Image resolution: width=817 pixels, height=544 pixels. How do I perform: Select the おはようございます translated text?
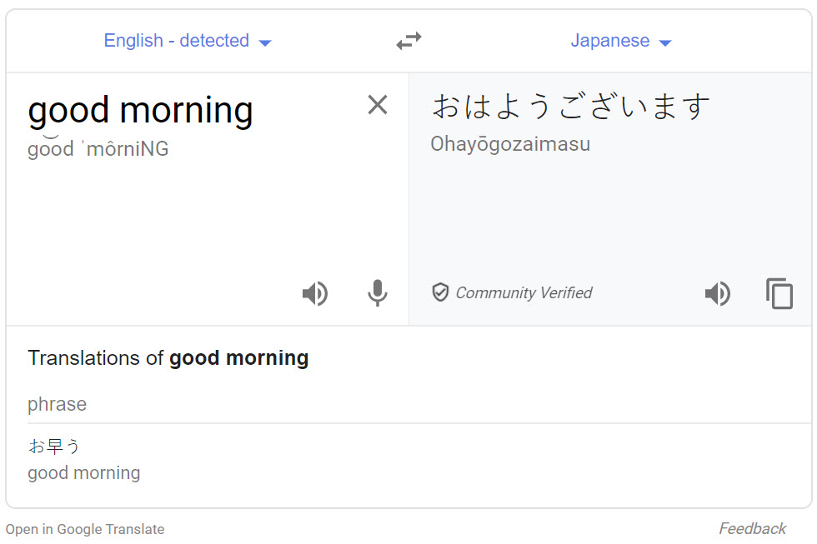pos(571,107)
